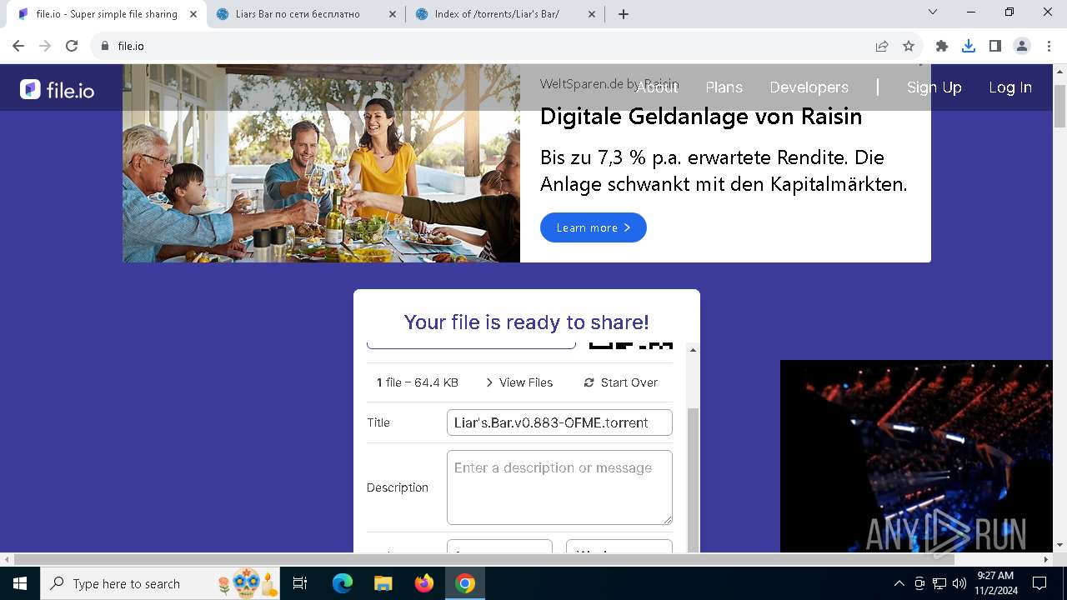Screen dimensions: 1067x600
Task: Open notification center icon
Action: 1039,583
